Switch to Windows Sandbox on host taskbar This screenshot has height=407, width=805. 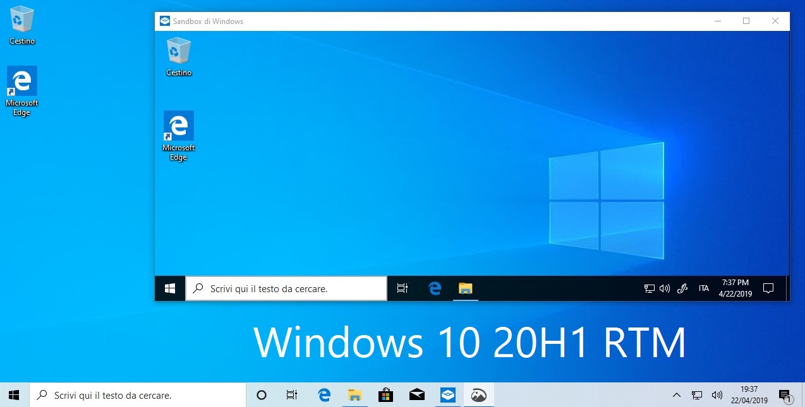click(448, 395)
